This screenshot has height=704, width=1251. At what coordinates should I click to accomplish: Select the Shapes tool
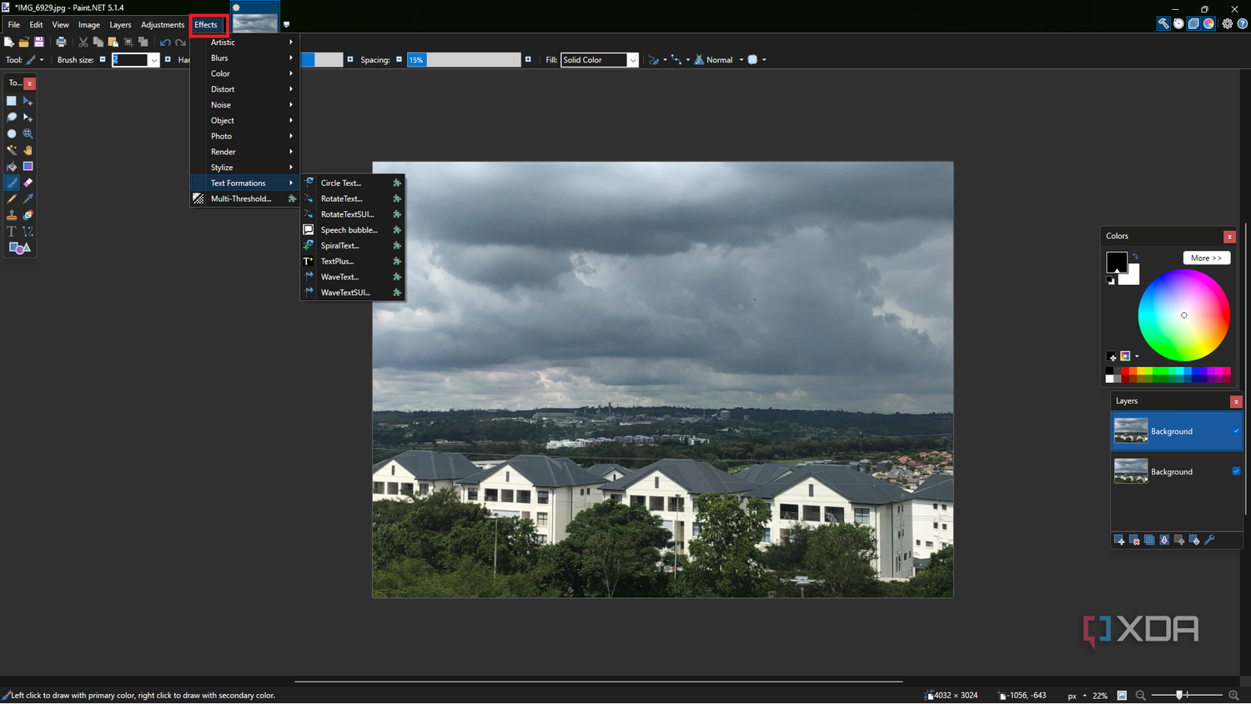pos(19,248)
